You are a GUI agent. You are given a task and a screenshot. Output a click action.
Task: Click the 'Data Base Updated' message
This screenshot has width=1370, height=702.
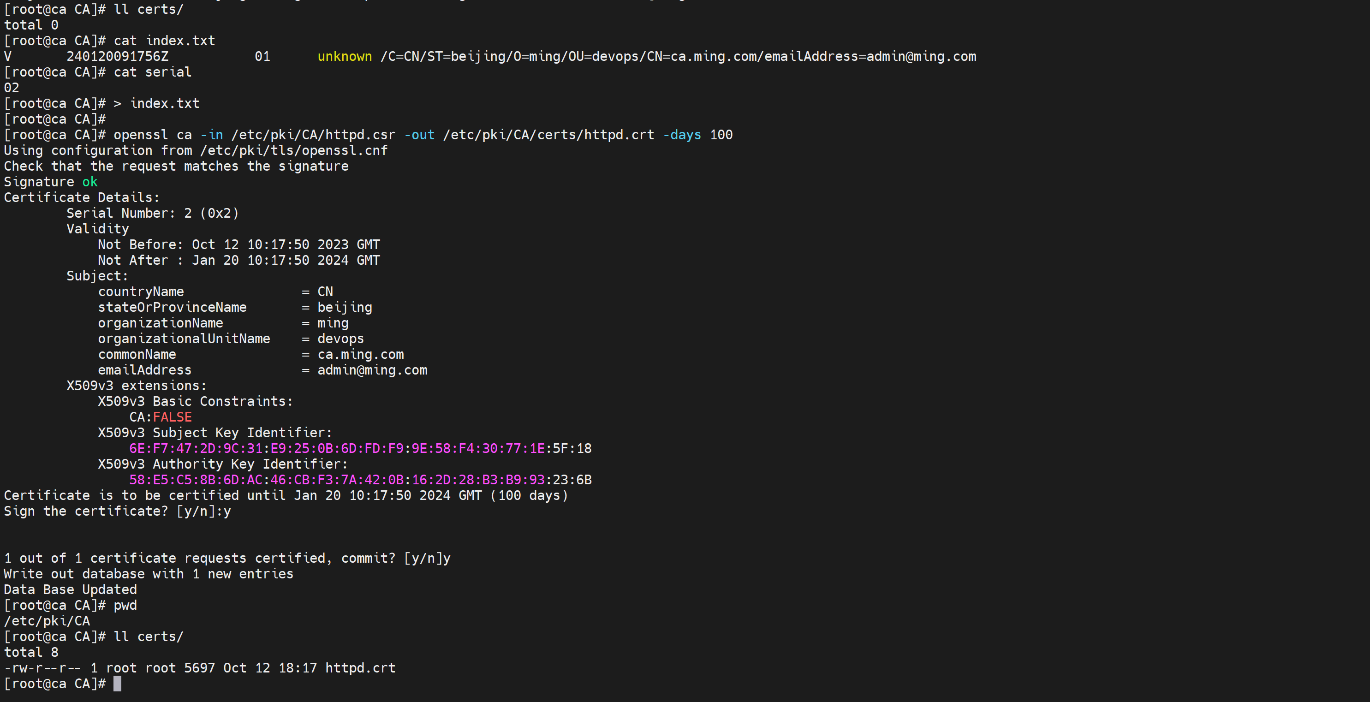tap(70, 589)
